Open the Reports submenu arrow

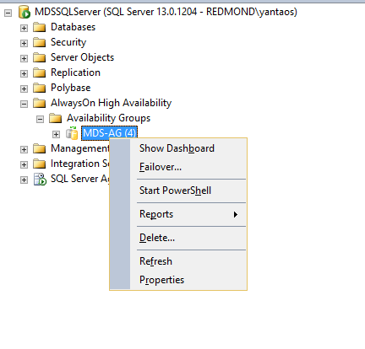tap(236, 215)
